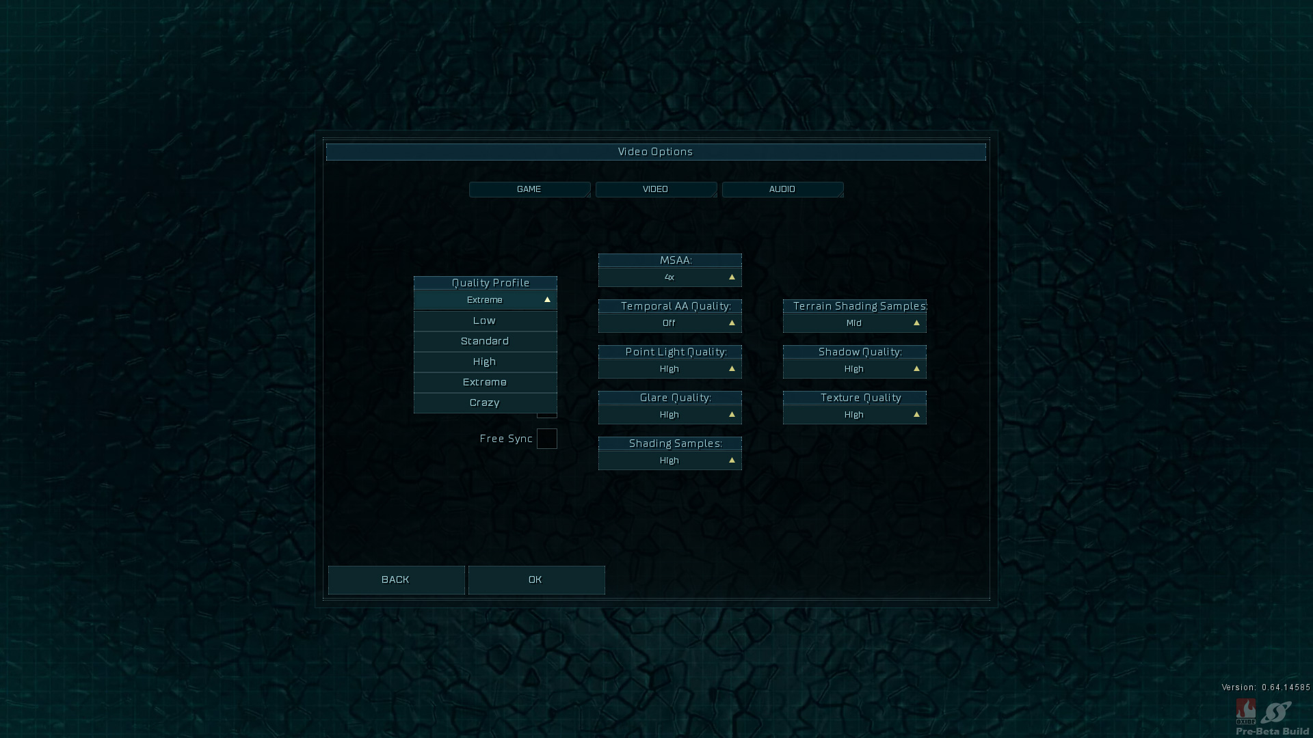1313x738 pixels.
Task: Switch to the GAME tab
Action: pyautogui.click(x=529, y=189)
